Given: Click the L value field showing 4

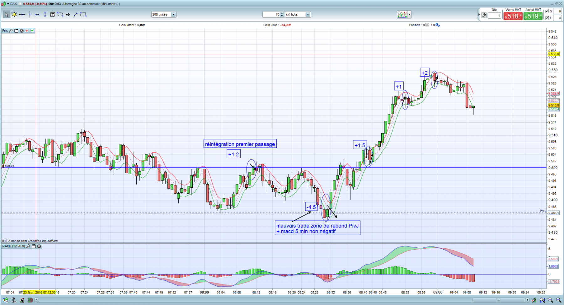Looking at the screenshot, I should coord(558,18).
